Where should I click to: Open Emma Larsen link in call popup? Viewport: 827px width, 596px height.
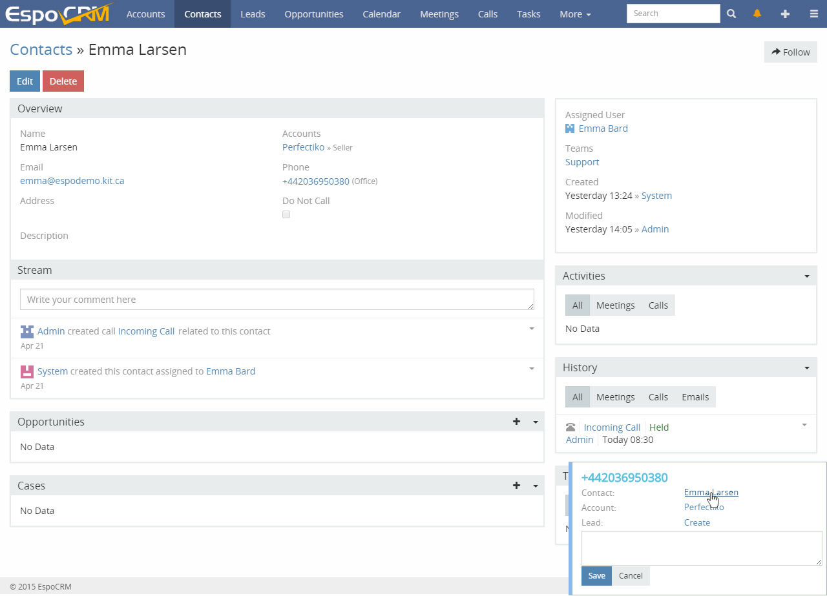click(x=711, y=492)
